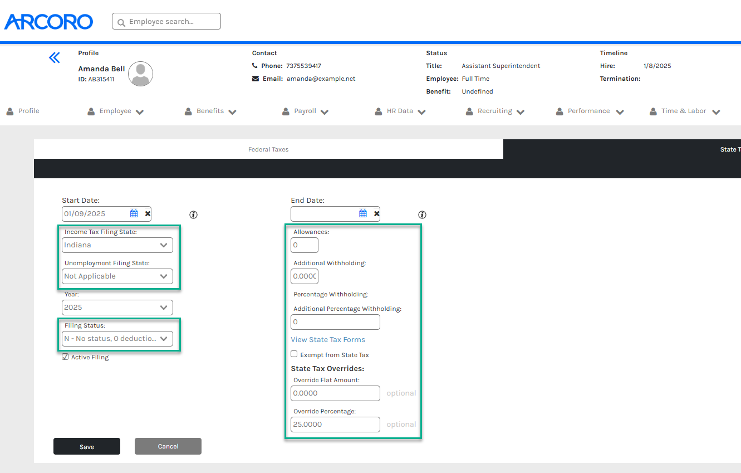The image size is (741, 473).
Task: Click person icon beside Employee menu
Action: 91,111
